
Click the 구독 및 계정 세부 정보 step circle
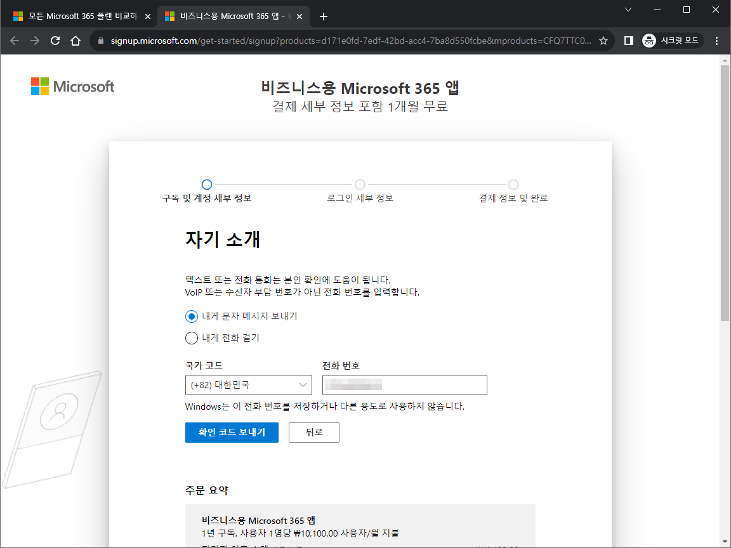point(207,185)
